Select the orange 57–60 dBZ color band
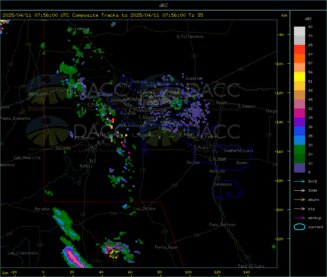 (x=299, y=59)
